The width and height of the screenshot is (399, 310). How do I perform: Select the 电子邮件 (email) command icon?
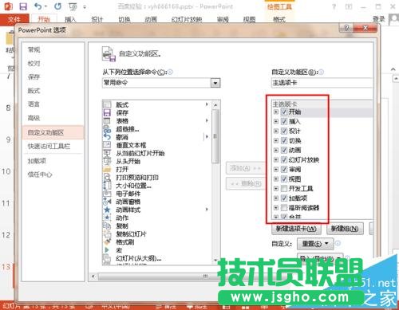(107, 194)
